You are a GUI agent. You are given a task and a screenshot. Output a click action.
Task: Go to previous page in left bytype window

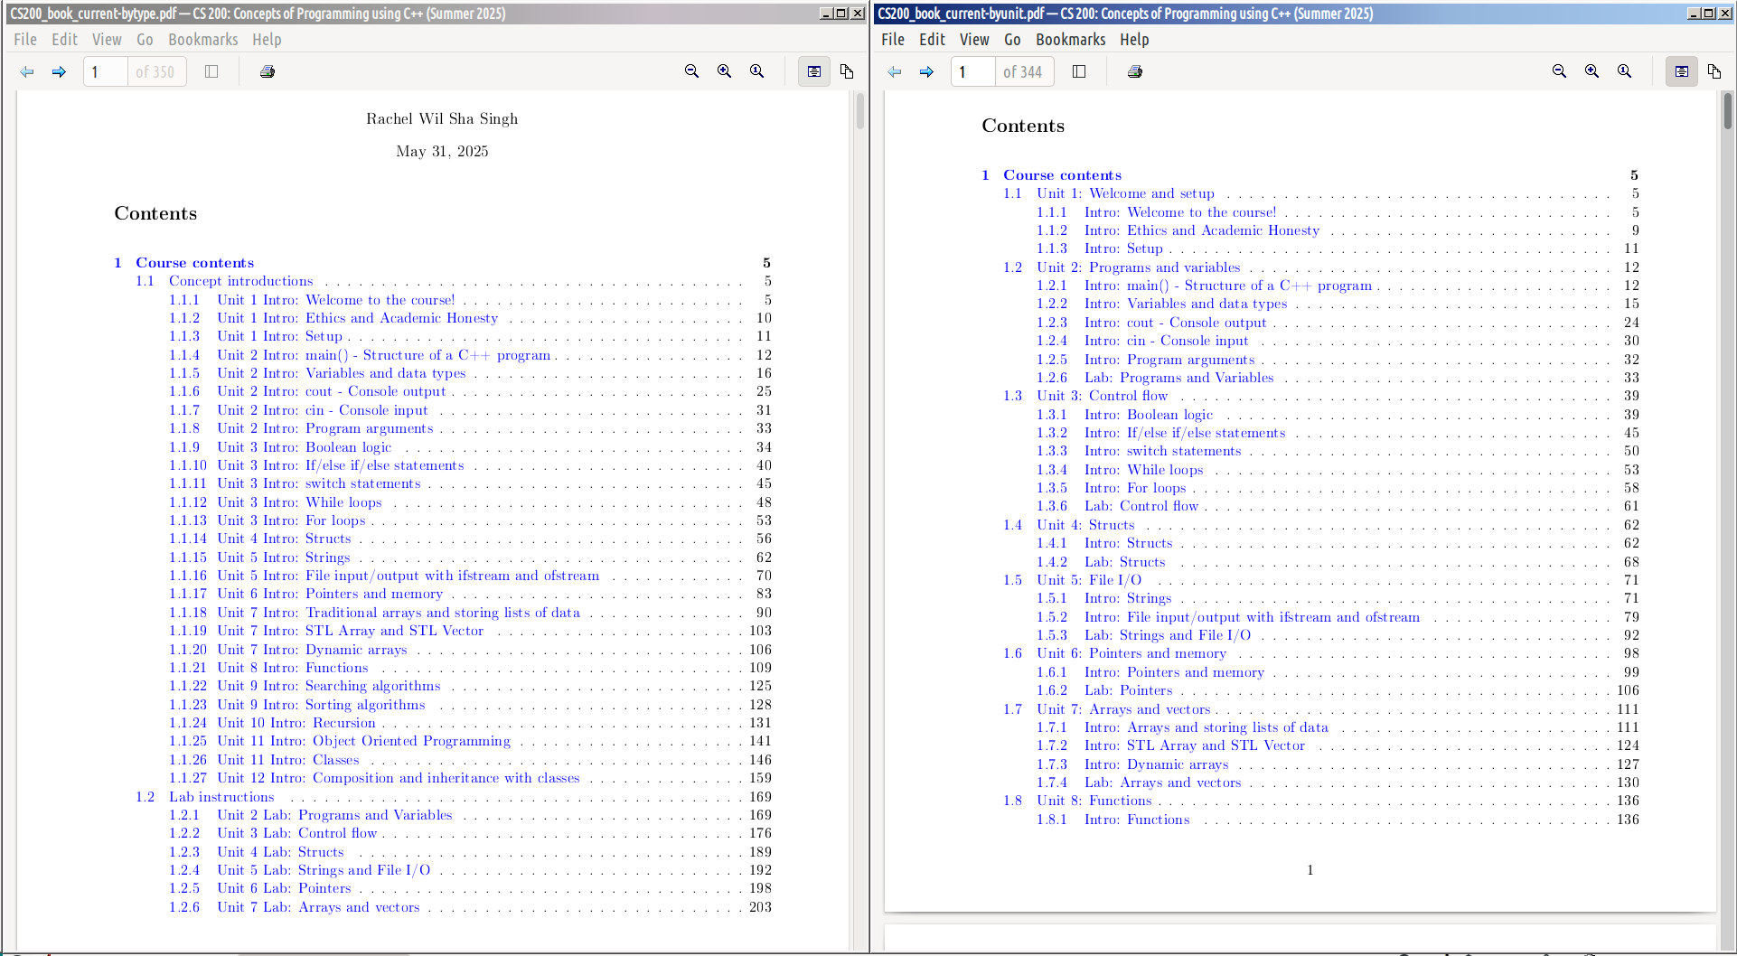click(x=27, y=71)
